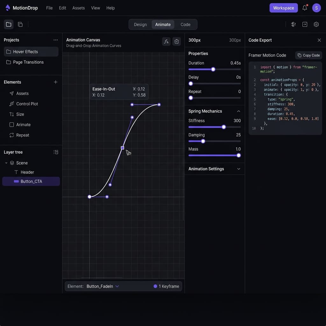Click the function curve fx icon
Viewport: 326px width, 326px height.
pyautogui.click(x=166, y=42)
